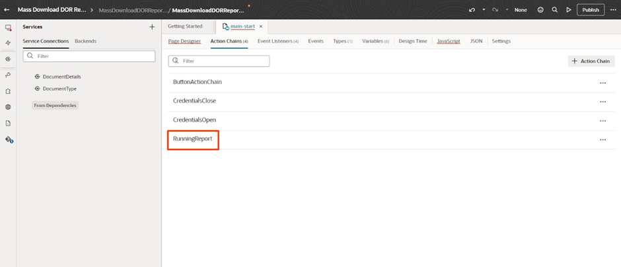Open options menu for ButtonActionChain
621x267 pixels.
pos(603,83)
